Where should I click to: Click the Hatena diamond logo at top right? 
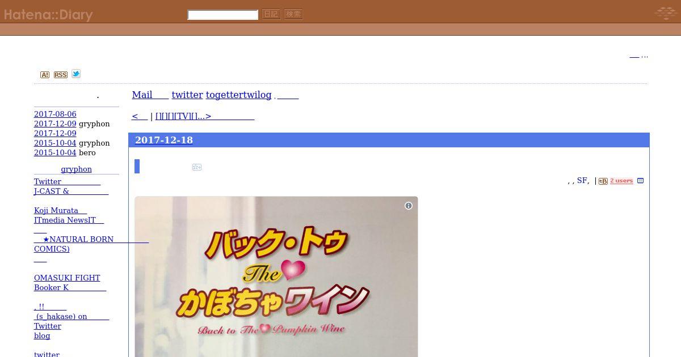click(x=665, y=12)
